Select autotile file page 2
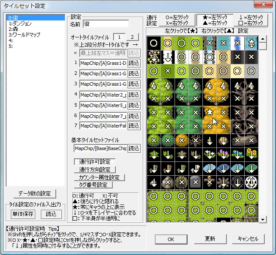Image resolution: width=276 pixels, height=255 pixels. click(x=132, y=37)
